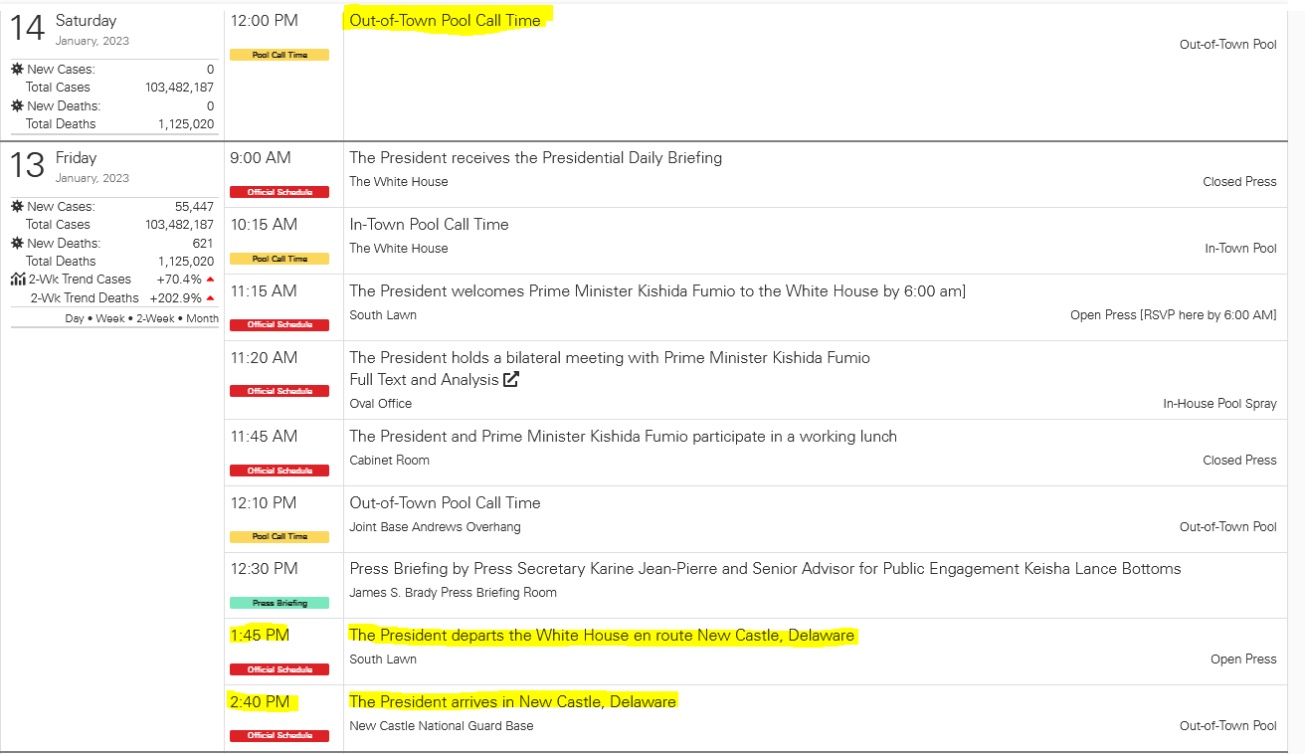Select the date number 14 for Saturday

tap(28, 29)
